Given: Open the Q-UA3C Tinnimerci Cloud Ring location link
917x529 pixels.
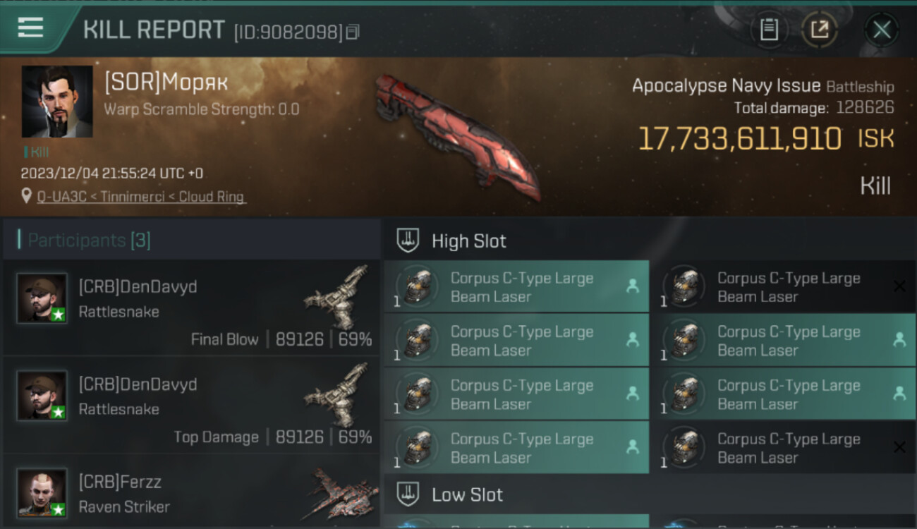Looking at the screenshot, I should (x=142, y=197).
